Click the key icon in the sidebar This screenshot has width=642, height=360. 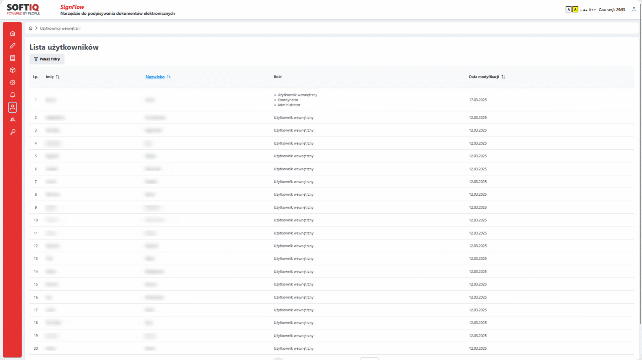[x=13, y=132]
